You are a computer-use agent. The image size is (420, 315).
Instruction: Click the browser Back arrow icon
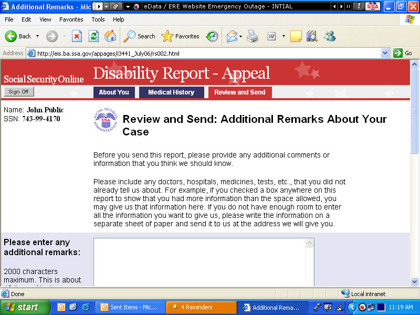pyautogui.click(x=12, y=36)
